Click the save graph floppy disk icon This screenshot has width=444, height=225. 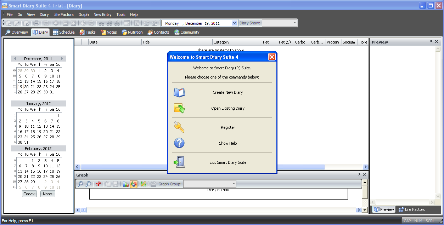pos(116,184)
